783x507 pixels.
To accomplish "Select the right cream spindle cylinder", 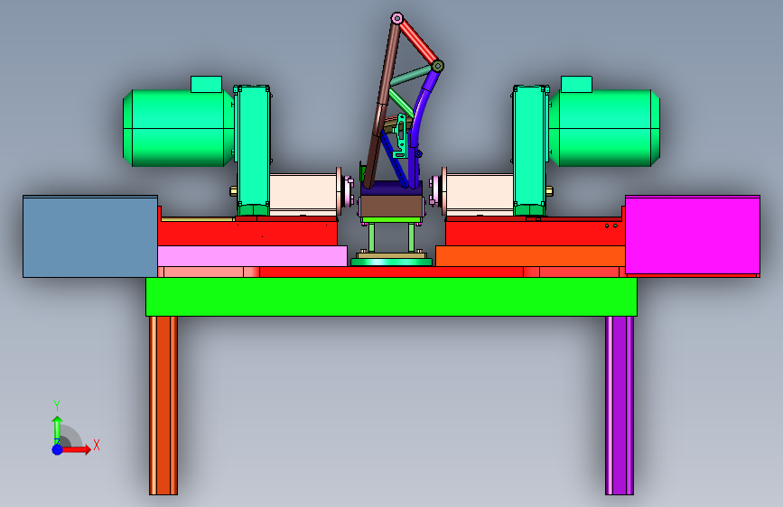I will point(480,195).
